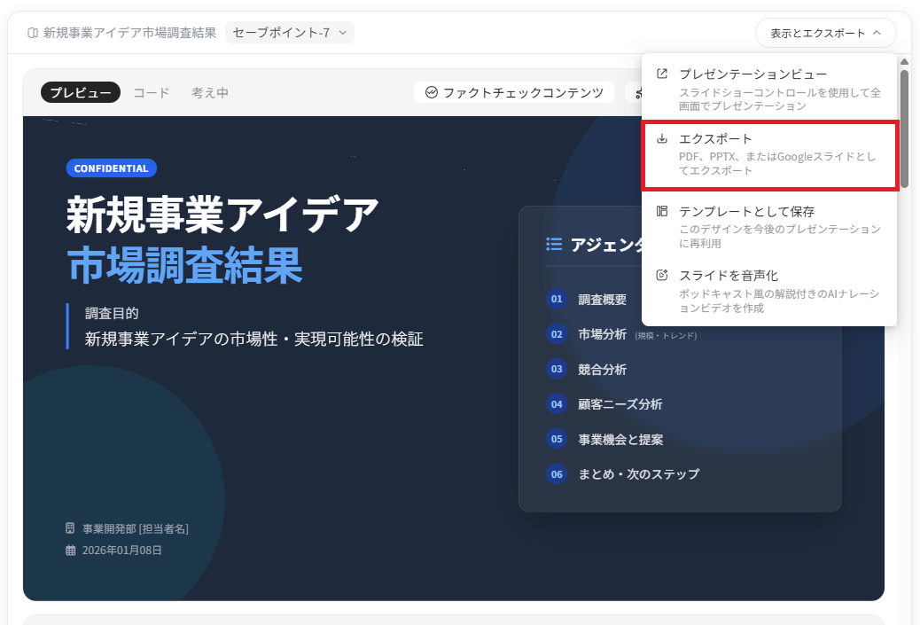This screenshot has width=920, height=625.
Task: Click the 新規事業アイデア市場調査結果 project title
Action: click(x=129, y=33)
